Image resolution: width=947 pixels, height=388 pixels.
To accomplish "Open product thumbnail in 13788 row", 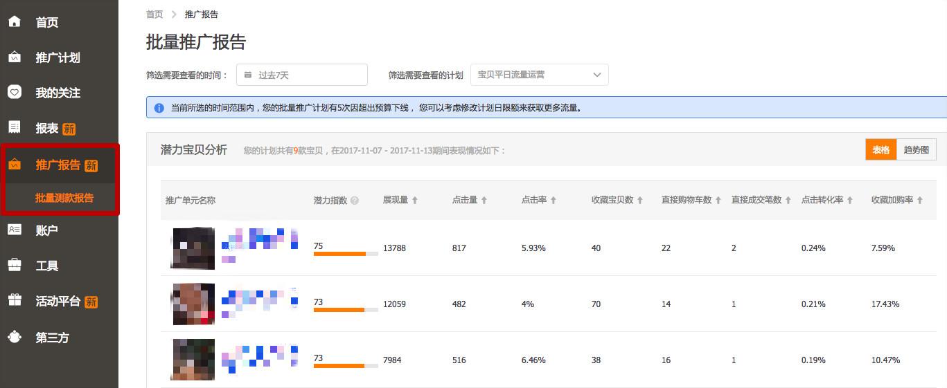I will tap(193, 248).
